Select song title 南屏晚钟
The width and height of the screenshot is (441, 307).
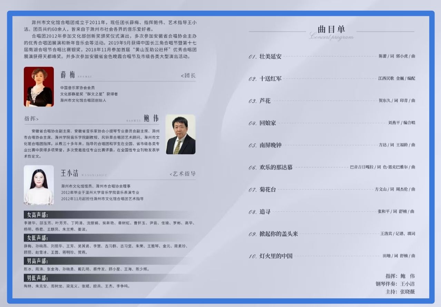pyautogui.click(x=271, y=145)
